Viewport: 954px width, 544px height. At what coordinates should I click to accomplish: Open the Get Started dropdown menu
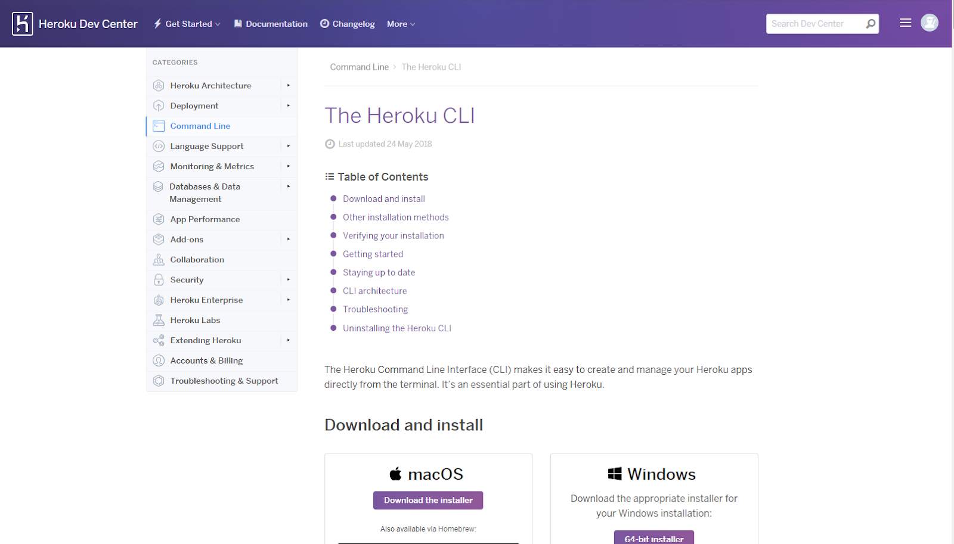click(187, 24)
